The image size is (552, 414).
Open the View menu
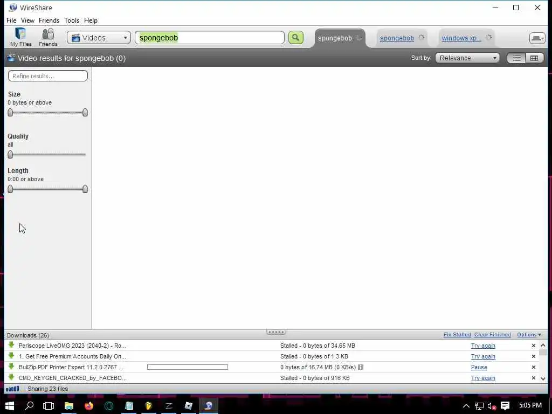[27, 20]
